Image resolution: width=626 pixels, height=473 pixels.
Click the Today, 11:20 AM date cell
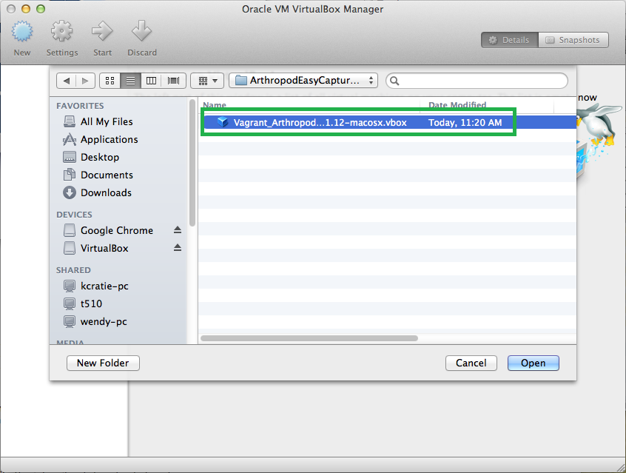tap(465, 122)
